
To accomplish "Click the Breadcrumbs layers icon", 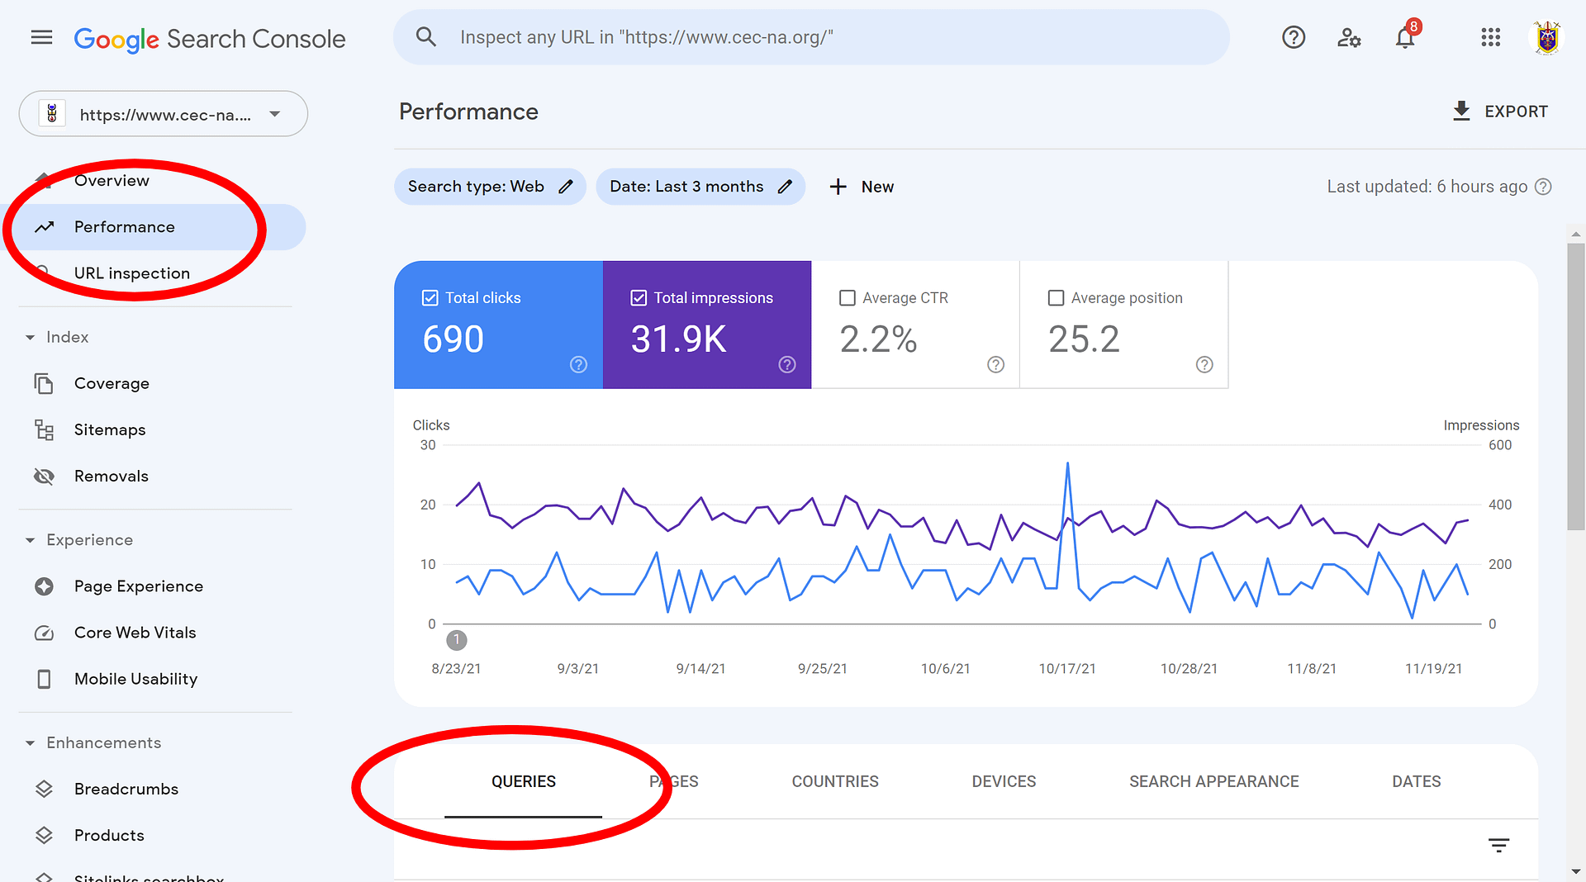I will point(44,789).
